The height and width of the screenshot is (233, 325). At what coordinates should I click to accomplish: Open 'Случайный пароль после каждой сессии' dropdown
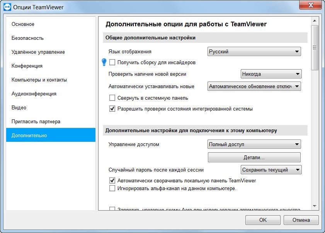(x=271, y=170)
